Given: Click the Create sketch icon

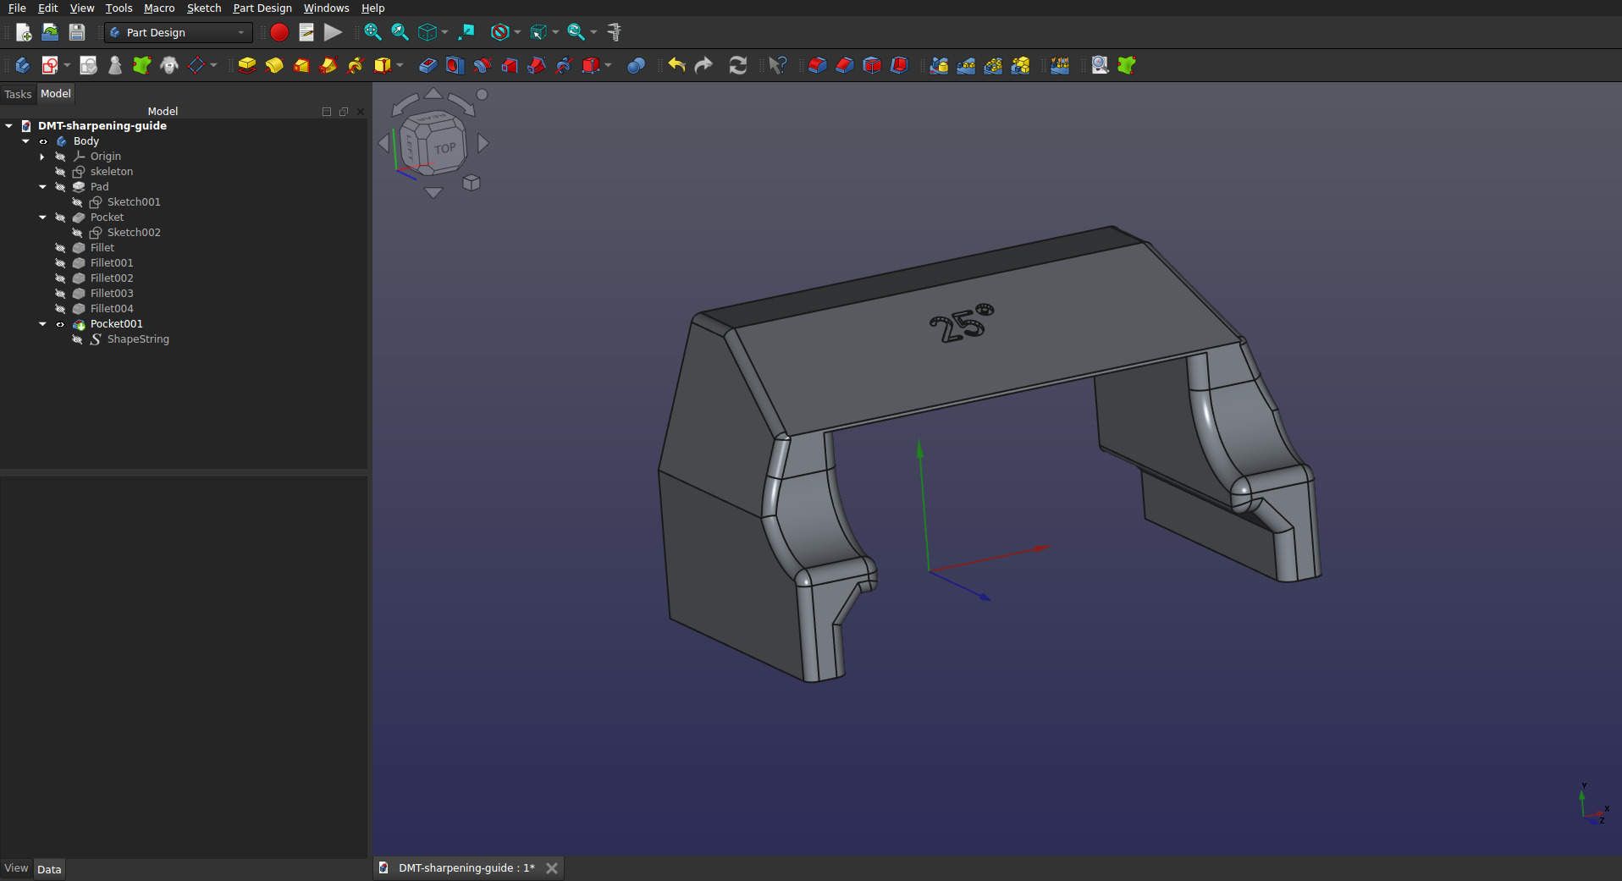Looking at the screenshot, I should (50, 65).
